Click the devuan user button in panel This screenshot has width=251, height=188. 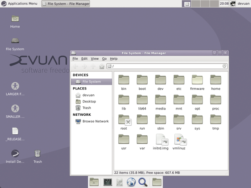pyautogui.click(x=243, y=3)
